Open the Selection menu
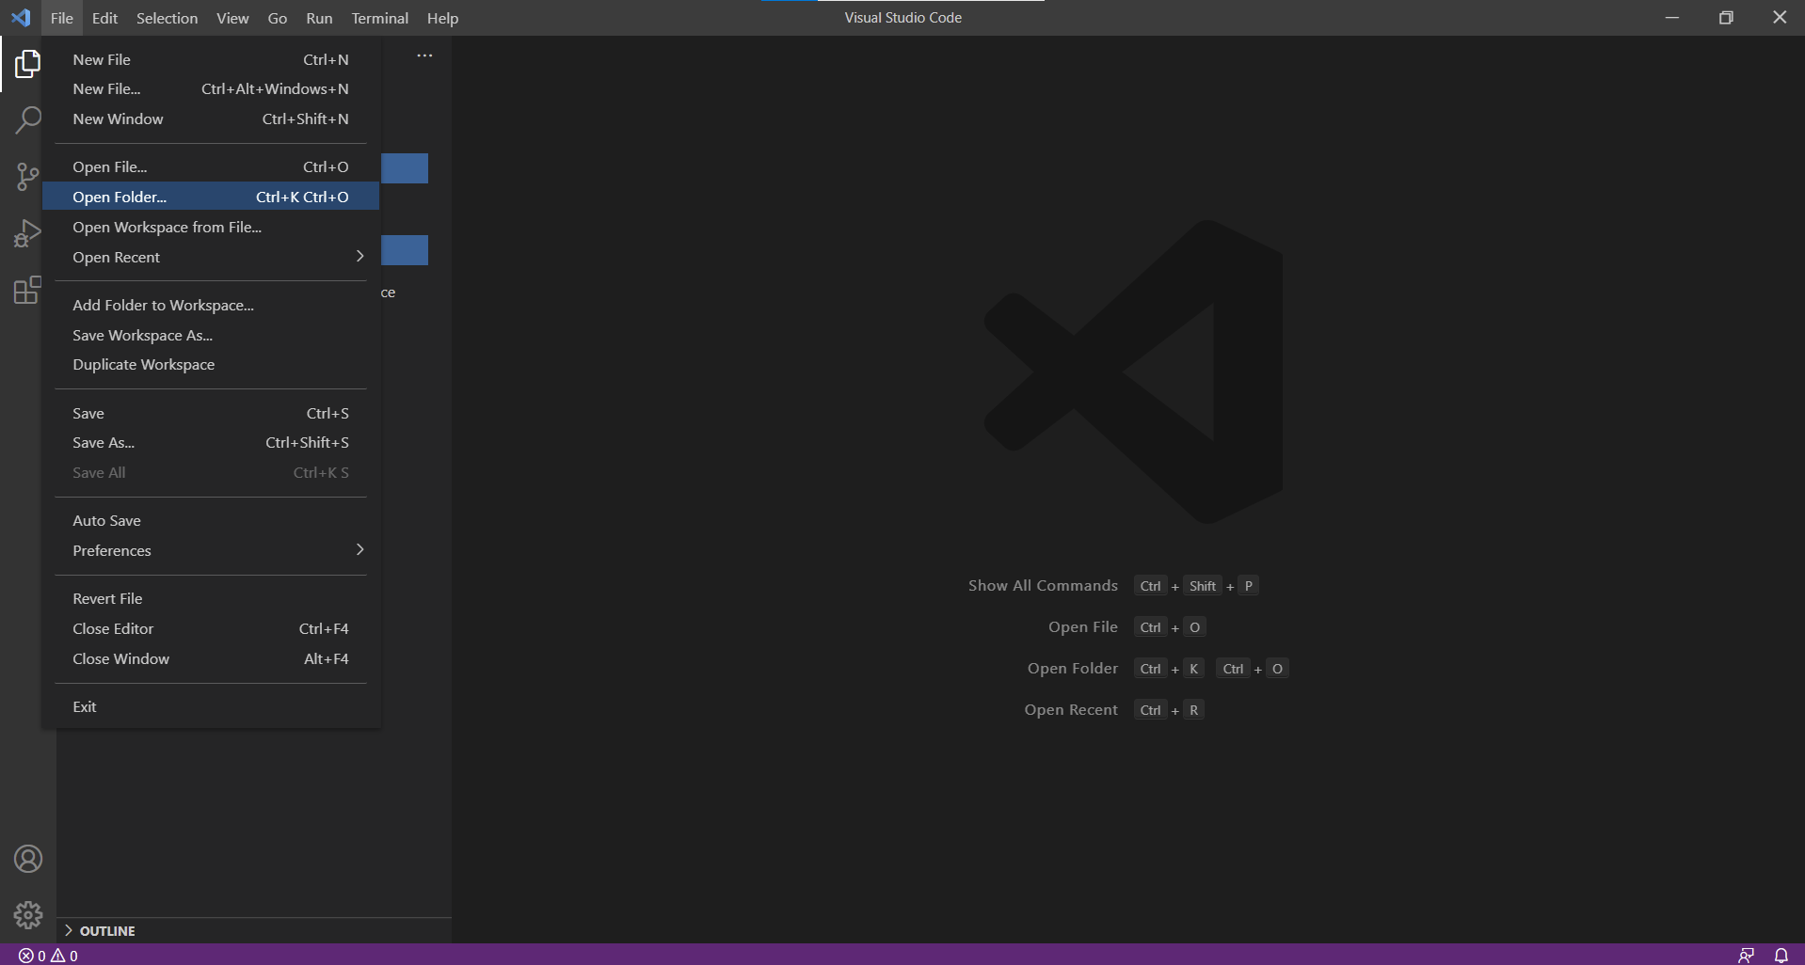1805x965 pixels. coord(167,18)
